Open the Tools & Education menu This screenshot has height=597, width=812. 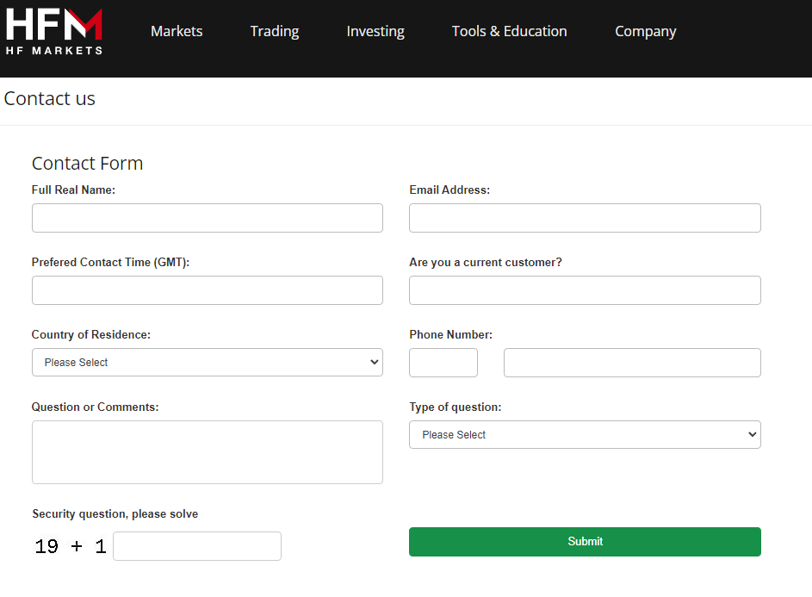coord(510,31)
